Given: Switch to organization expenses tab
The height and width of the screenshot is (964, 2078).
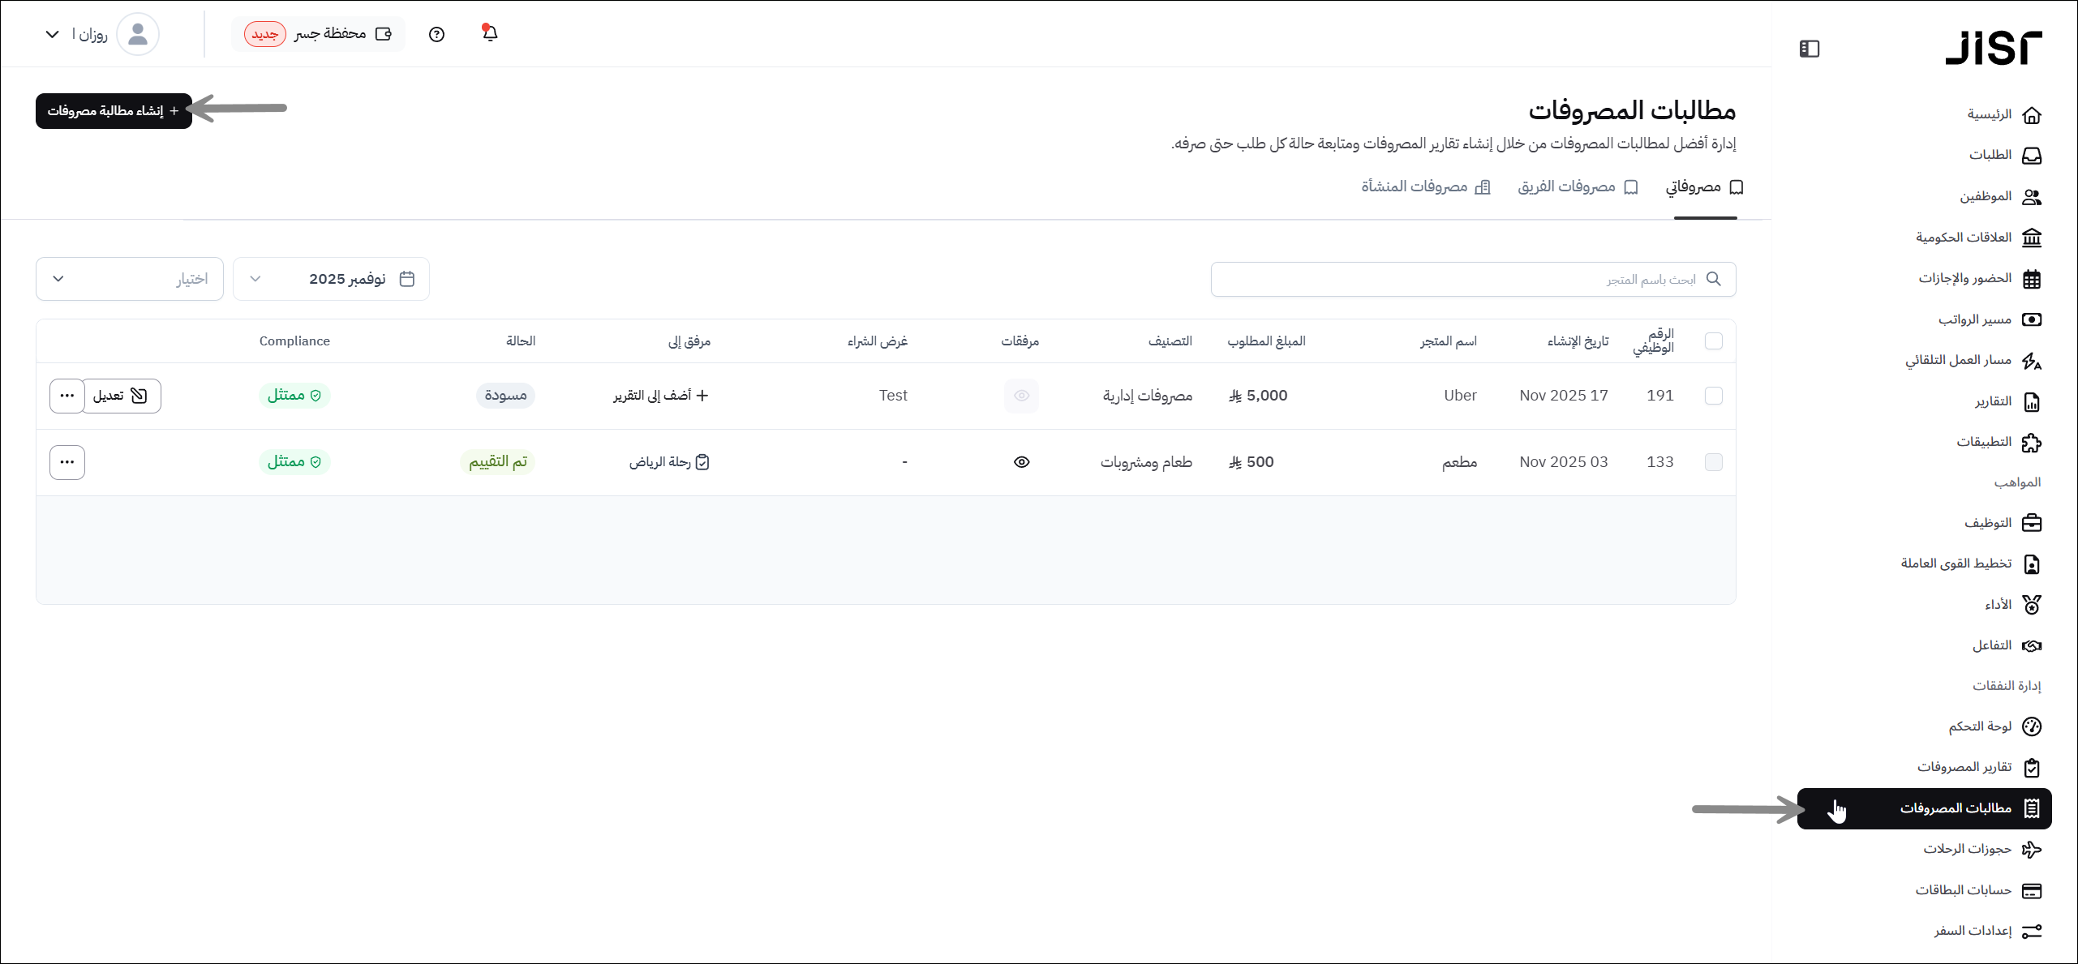Looking at the screenshot, I should tap(1425, 187).
